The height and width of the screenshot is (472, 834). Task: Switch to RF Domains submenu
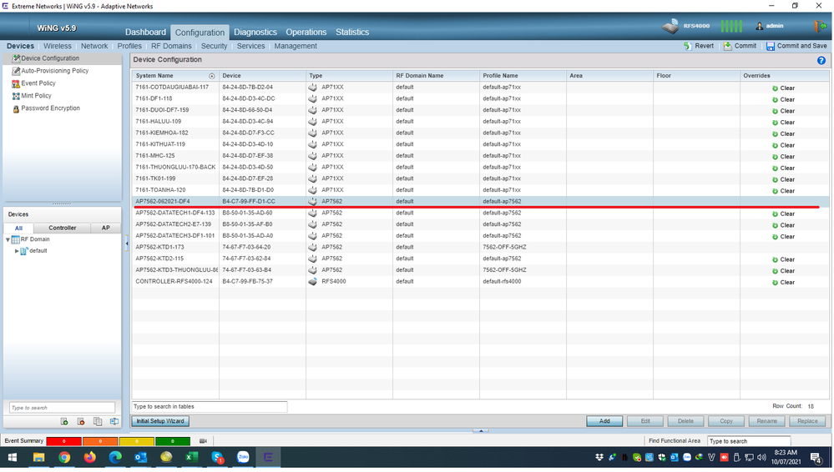coord(171,46)
